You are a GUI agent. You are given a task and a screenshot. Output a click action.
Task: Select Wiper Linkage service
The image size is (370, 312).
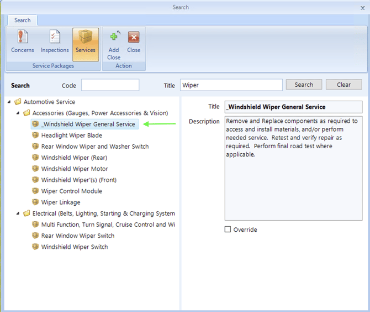coord(61,202)
